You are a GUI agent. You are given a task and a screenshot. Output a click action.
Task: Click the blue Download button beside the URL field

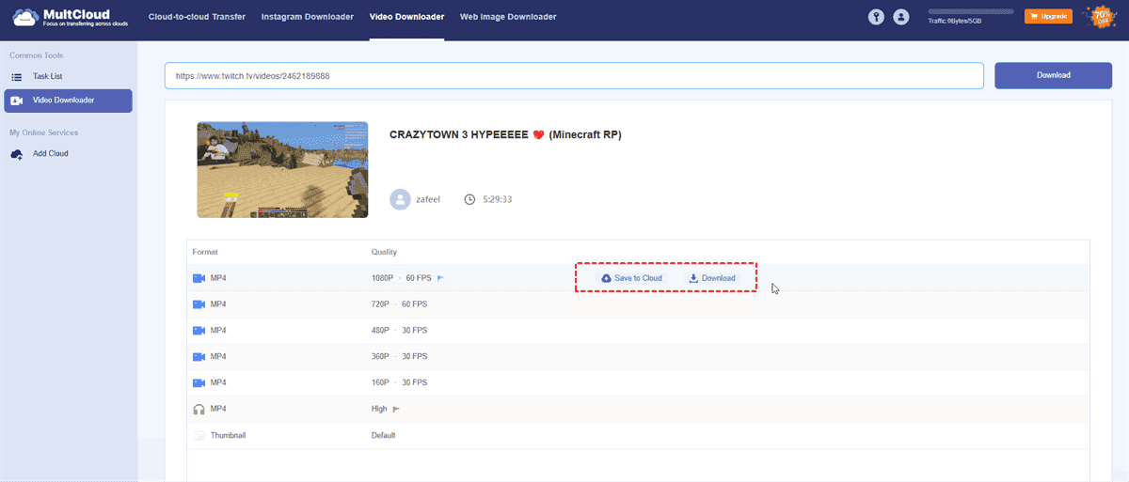[x=1053, y=75]
